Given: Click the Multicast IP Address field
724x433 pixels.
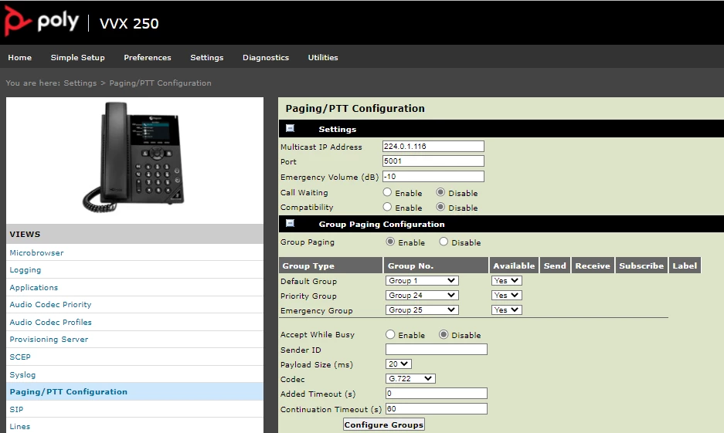Looking at the screenshot, I should [433, 146].
